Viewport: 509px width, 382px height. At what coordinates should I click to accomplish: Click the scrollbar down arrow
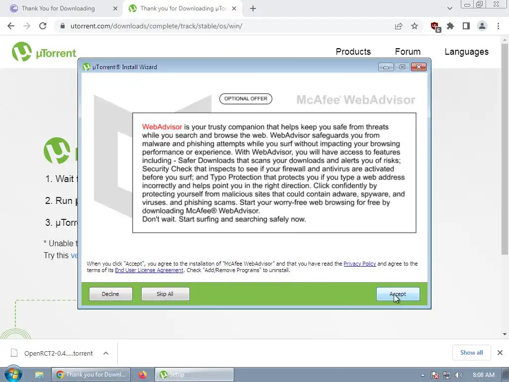pyautogui.click(x=505, y=334)
